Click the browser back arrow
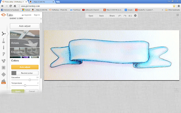 click(3, 6)
